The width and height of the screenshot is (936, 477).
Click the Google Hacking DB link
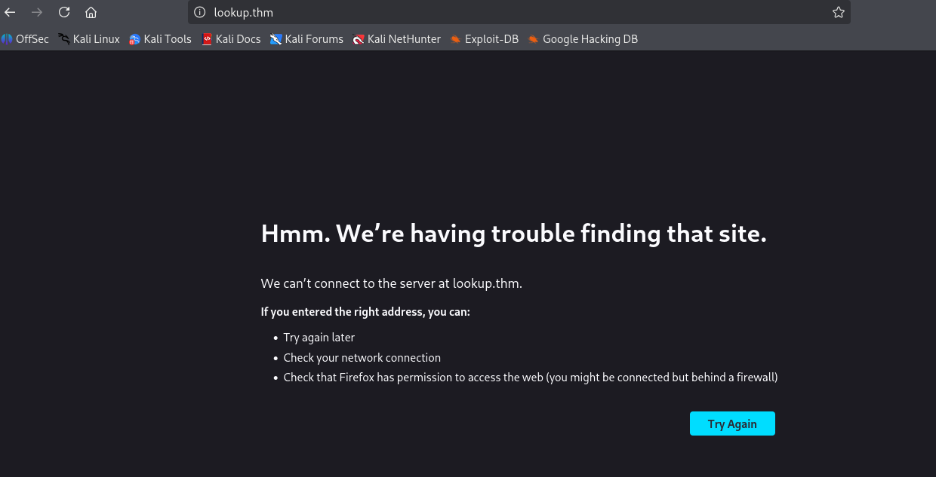pos(590,38)
